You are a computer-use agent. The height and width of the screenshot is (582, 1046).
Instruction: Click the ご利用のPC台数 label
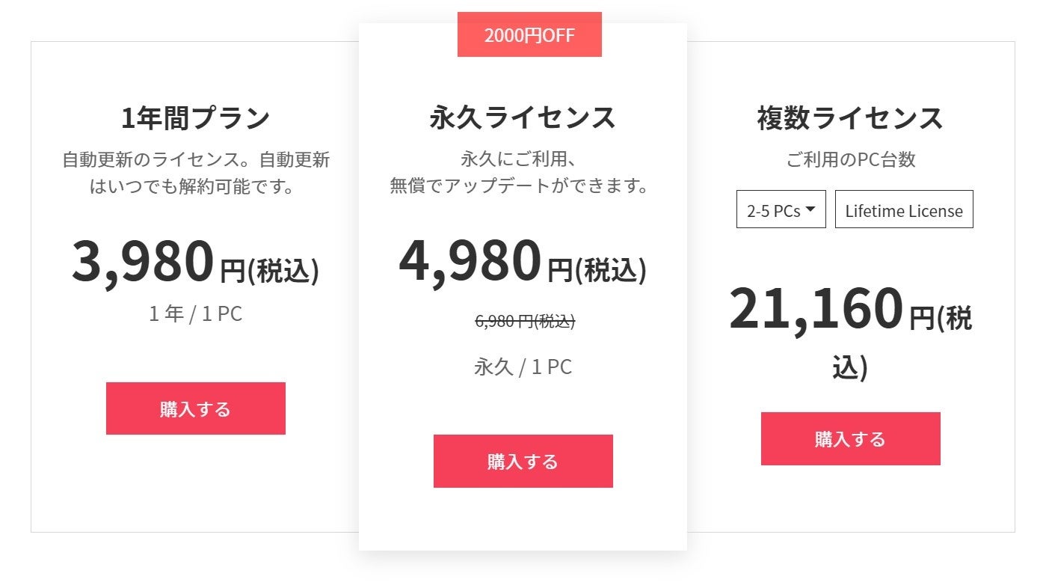click(850, 159)
